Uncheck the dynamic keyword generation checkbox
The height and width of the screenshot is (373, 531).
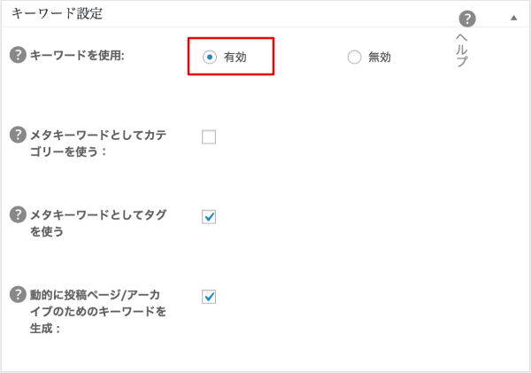click(209, 297)
